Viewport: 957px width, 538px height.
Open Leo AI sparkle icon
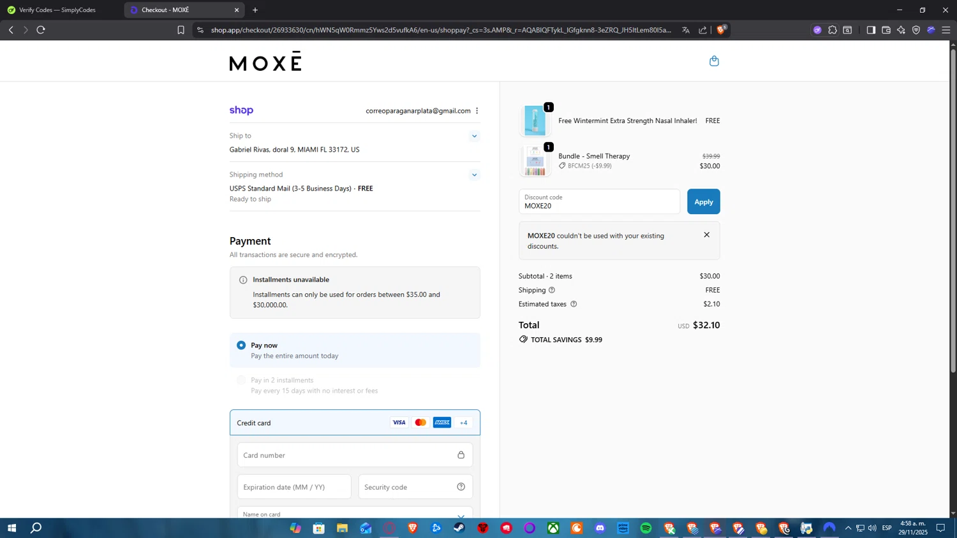(901, 30)
